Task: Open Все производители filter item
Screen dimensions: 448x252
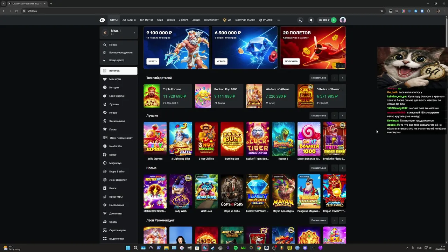Action: (119, 52)
